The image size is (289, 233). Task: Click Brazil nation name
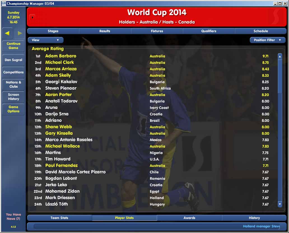click(155, 120)
